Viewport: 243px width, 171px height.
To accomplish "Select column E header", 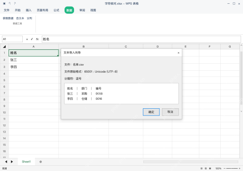I will (186, 47).
